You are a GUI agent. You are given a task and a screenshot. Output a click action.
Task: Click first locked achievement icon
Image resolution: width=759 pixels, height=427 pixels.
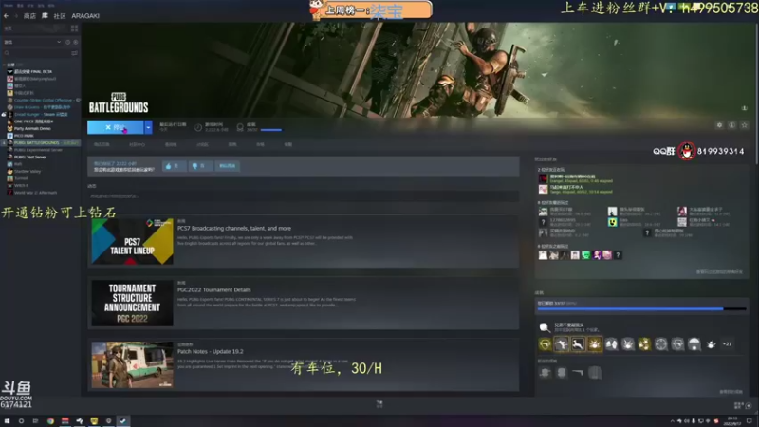point(545,372)
